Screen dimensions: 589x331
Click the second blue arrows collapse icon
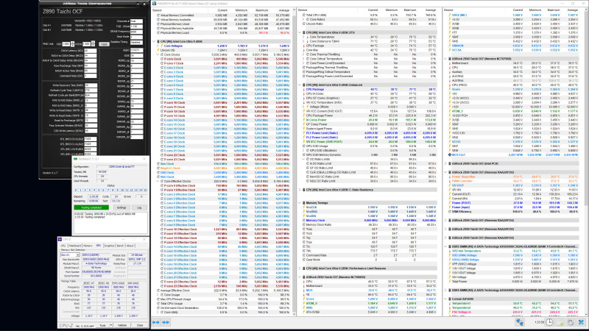tap(165, 322)
